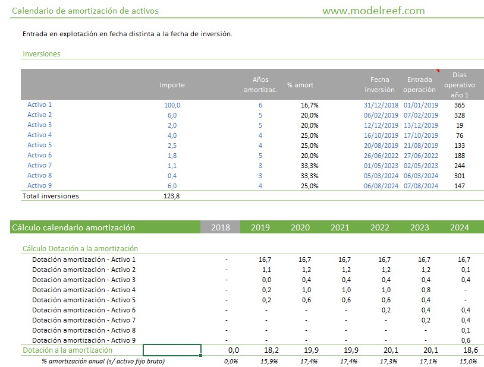Select the Inversiones section heading
This screenshot has height=367, width=484.
point(42,54)
